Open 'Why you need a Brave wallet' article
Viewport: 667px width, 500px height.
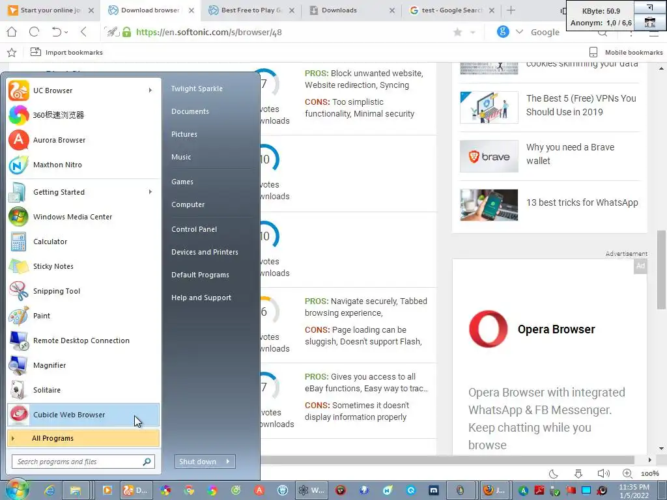(x=570, y=154)
